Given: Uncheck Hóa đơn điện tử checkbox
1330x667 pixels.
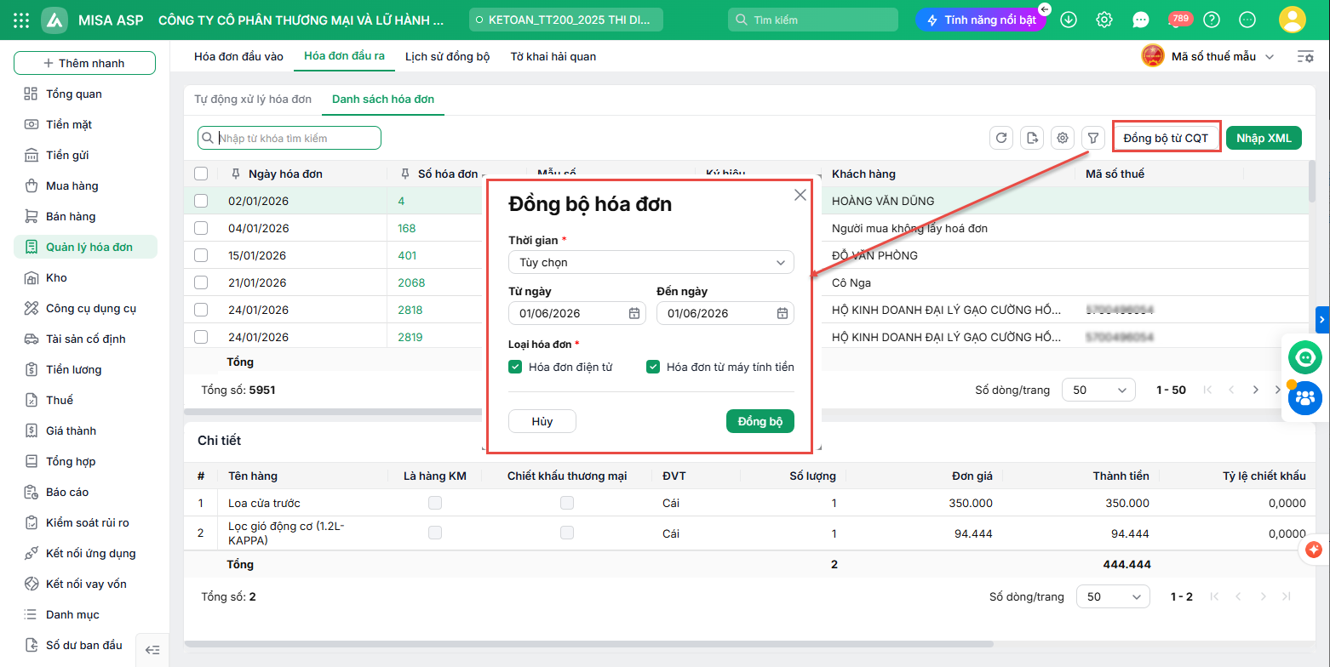Looking at the screenshot, I should pos(514,367).
